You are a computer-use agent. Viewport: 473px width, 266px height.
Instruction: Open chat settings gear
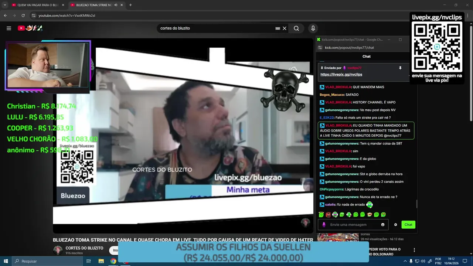tap(395, 225)
